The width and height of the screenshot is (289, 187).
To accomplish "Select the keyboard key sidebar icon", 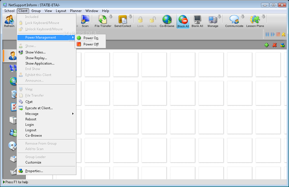I will [13, 159].
